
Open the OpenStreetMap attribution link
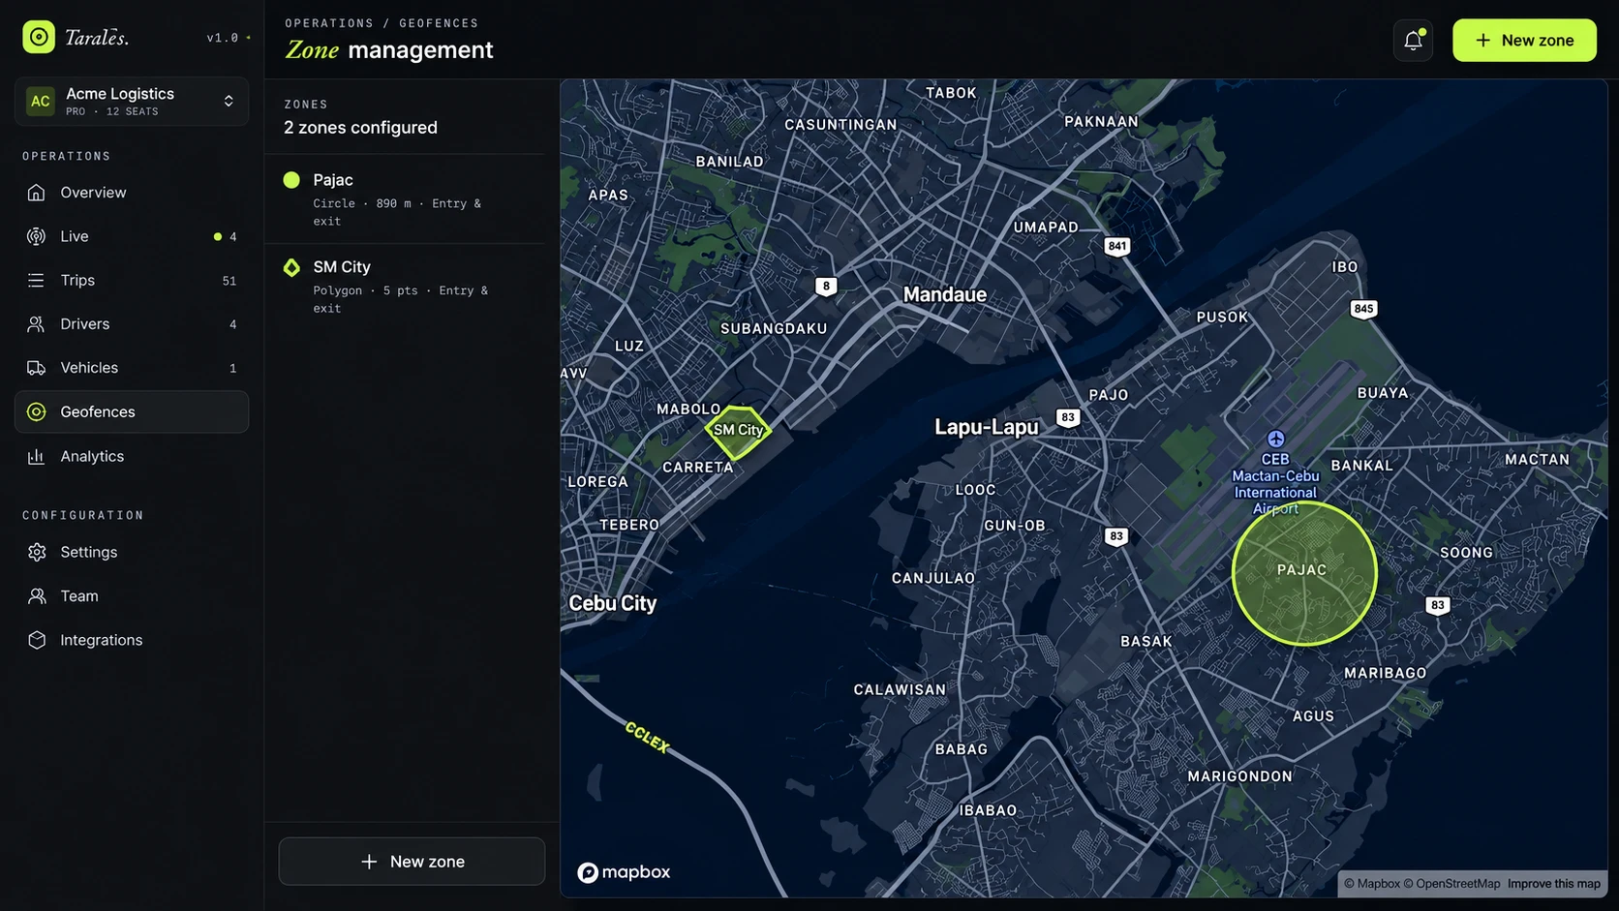click(1451, 884)
